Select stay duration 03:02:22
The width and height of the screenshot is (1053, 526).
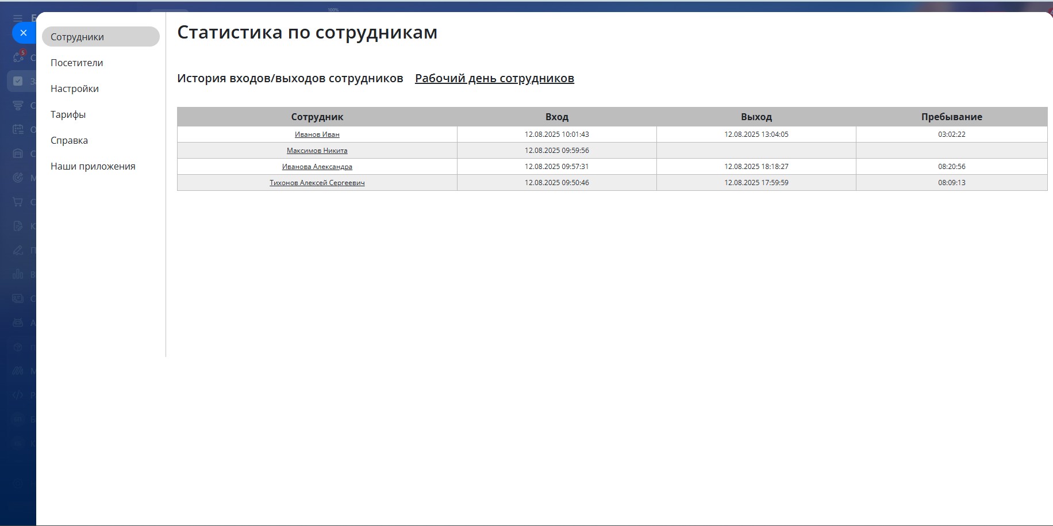[x=952, y=135]
